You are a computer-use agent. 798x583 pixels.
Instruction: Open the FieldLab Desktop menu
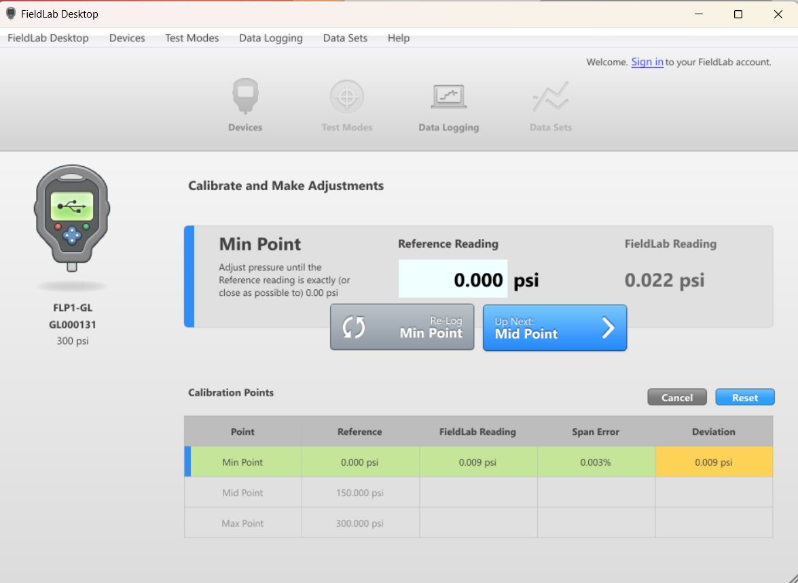pyautogui.click(x=48, y=38)
